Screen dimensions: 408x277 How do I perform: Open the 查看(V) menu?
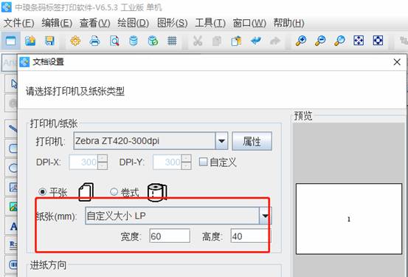(94, 23)
